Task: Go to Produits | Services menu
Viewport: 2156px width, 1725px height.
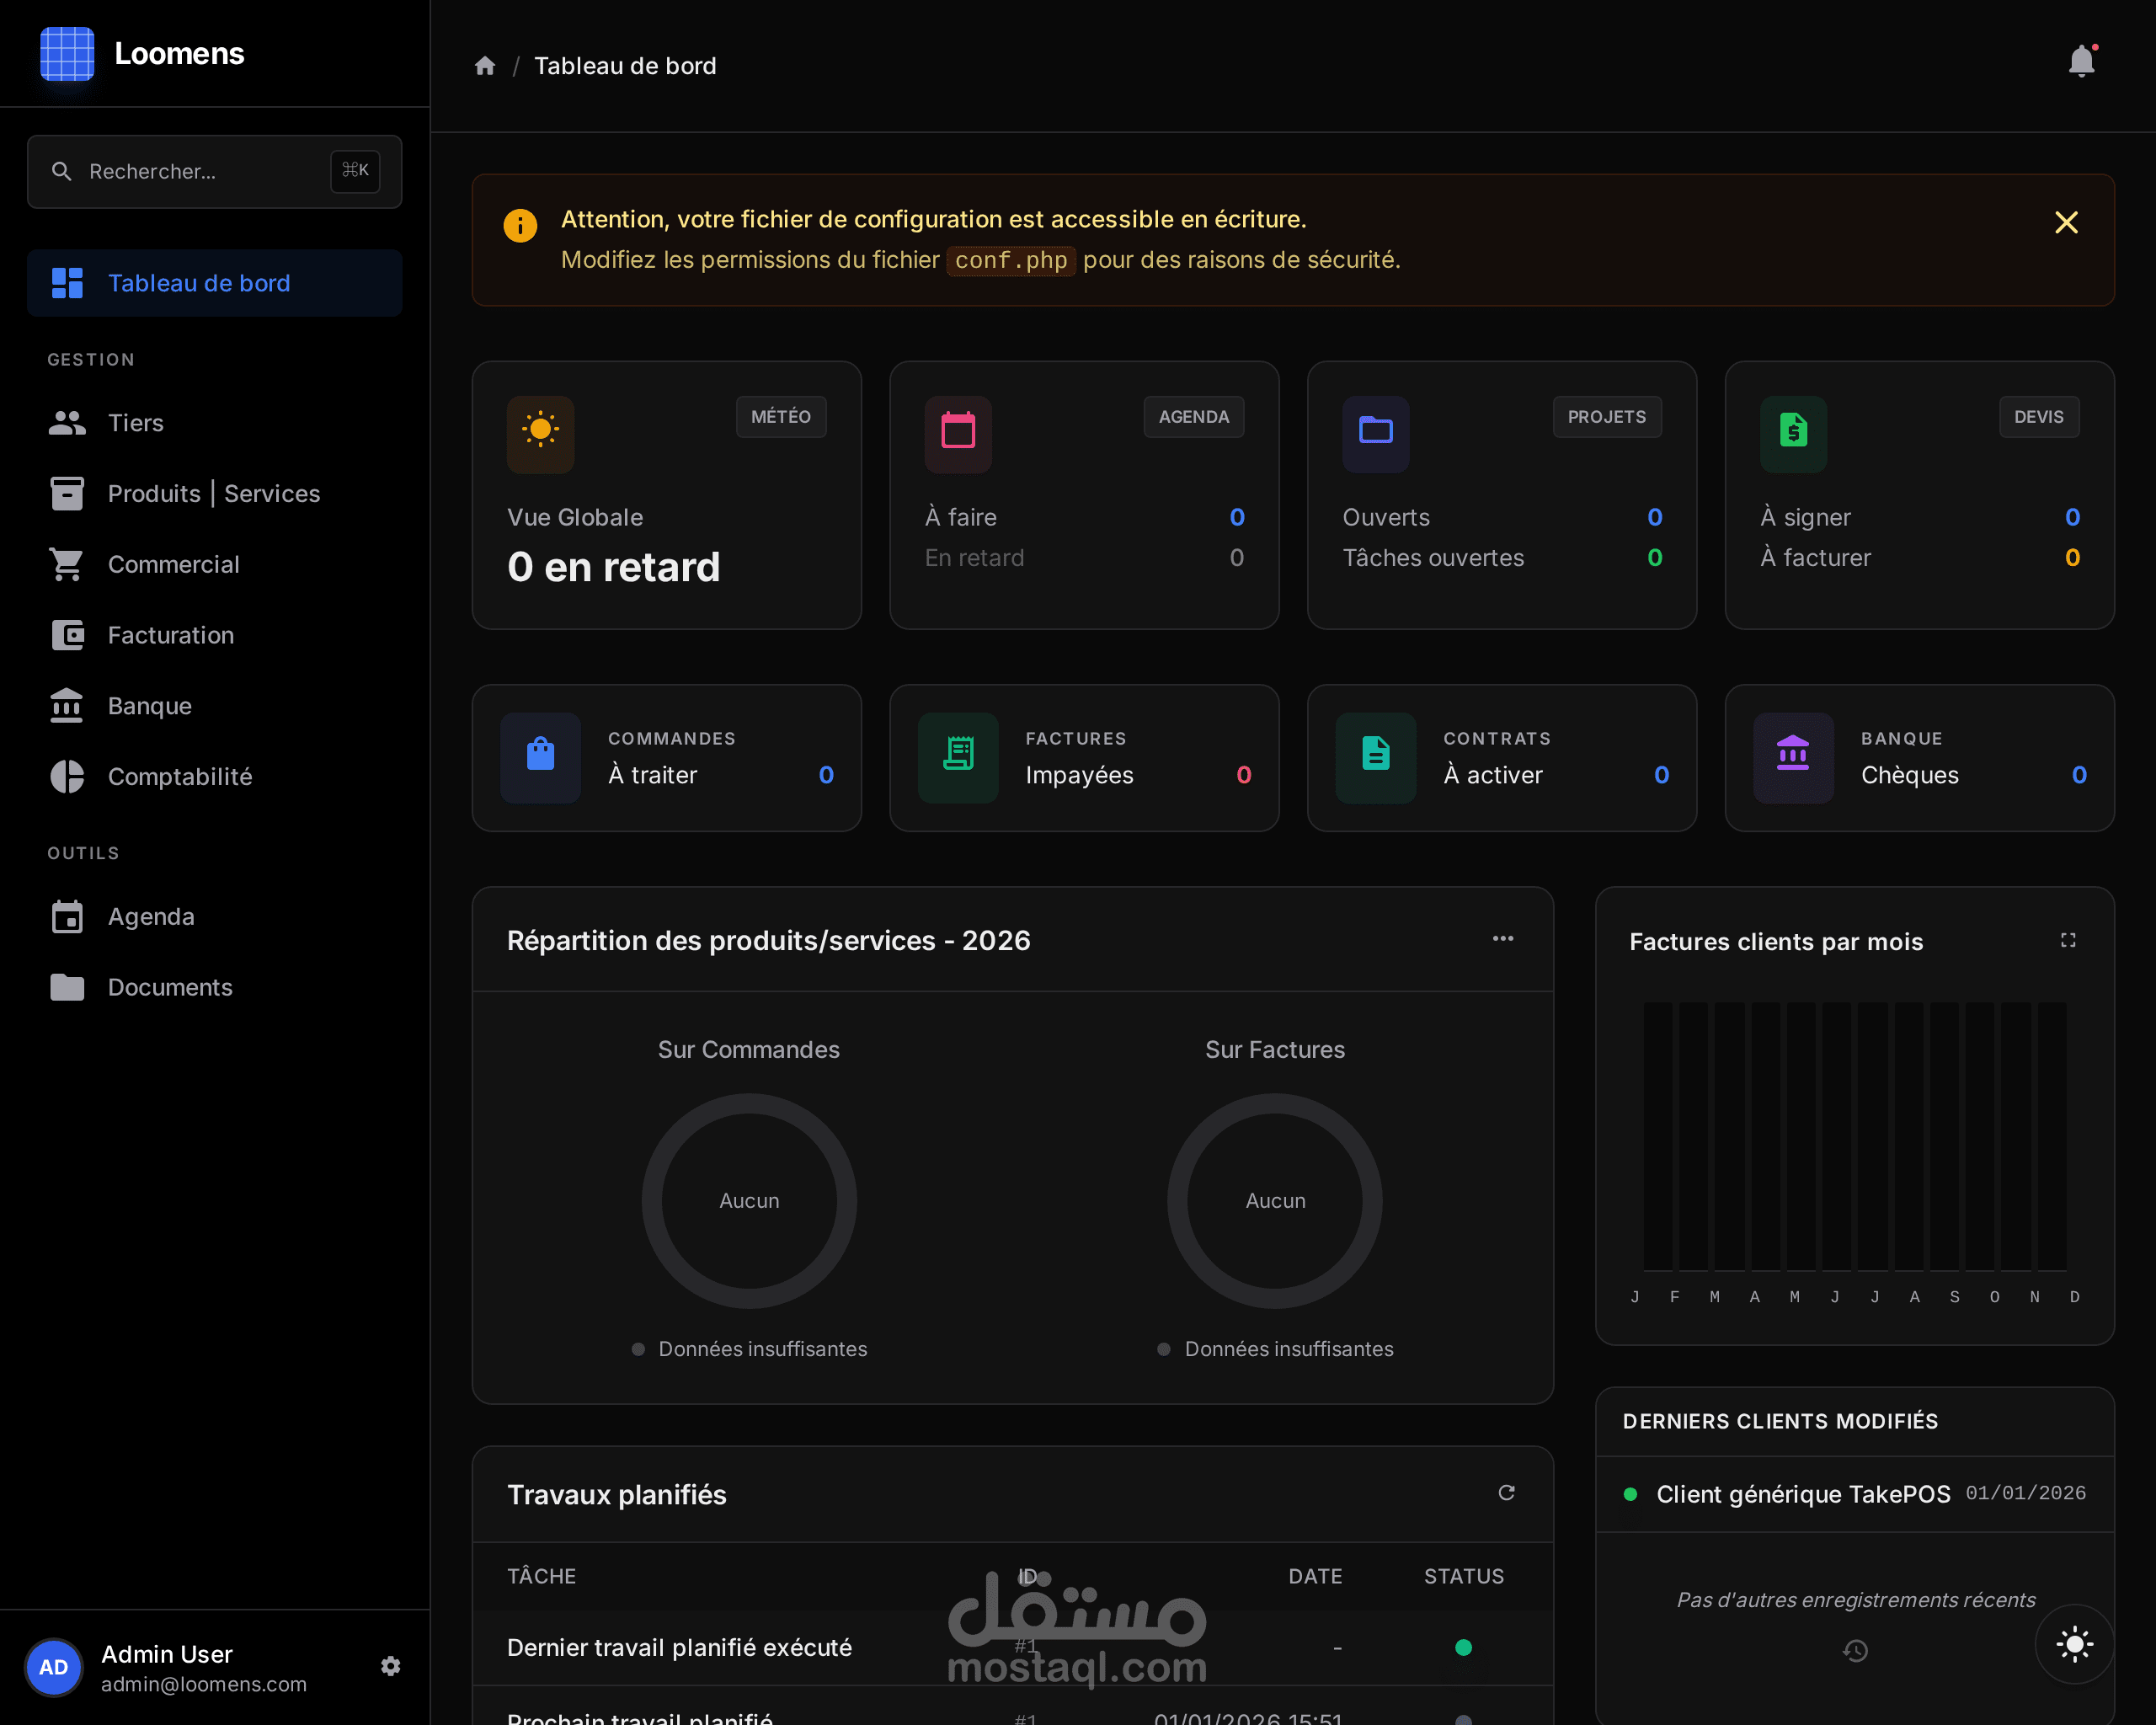Action: click(x=213, y=494)
